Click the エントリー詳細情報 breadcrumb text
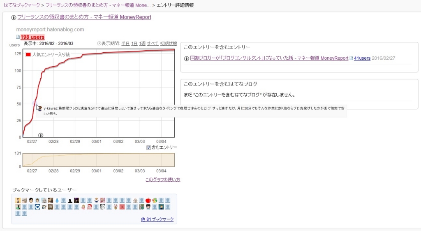Image resolution: width=421 pixels, height=231 pixels. pos(175,5)
